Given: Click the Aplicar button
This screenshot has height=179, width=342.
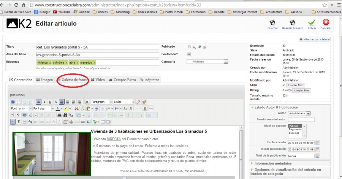Looking at the screenshot, I should (312, 24).
